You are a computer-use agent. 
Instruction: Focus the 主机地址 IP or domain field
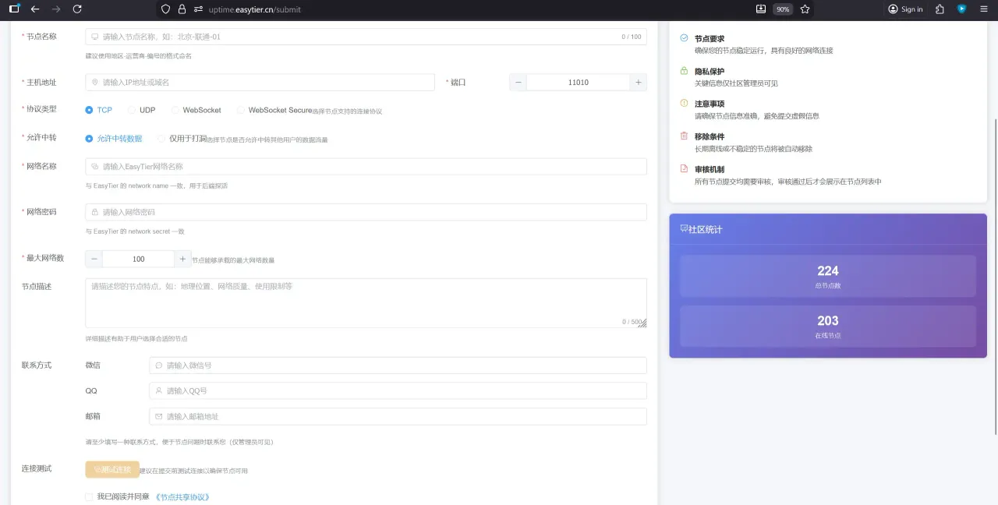point(260,83)
